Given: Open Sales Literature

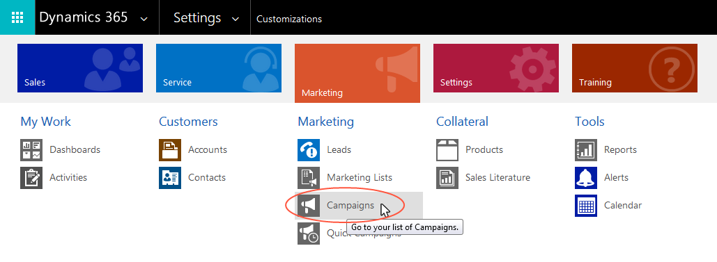Looking at the screenshot, I should click(x=498, y=177).
